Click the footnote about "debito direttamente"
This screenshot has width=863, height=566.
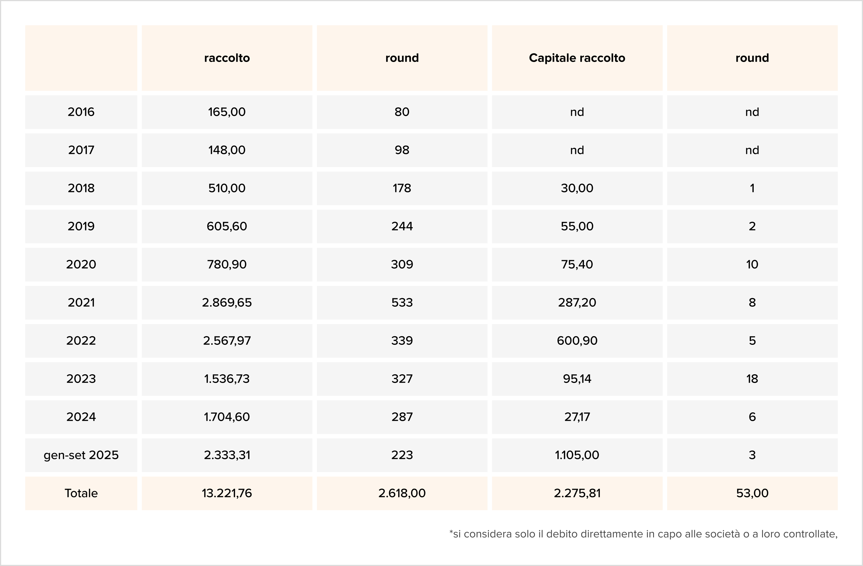pyautogui.click(x=643, y=534)
